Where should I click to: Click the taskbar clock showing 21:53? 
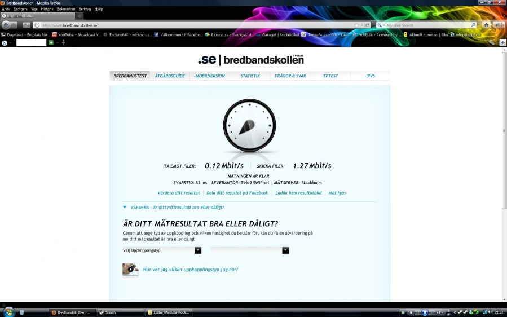click(x=499, y=312)
